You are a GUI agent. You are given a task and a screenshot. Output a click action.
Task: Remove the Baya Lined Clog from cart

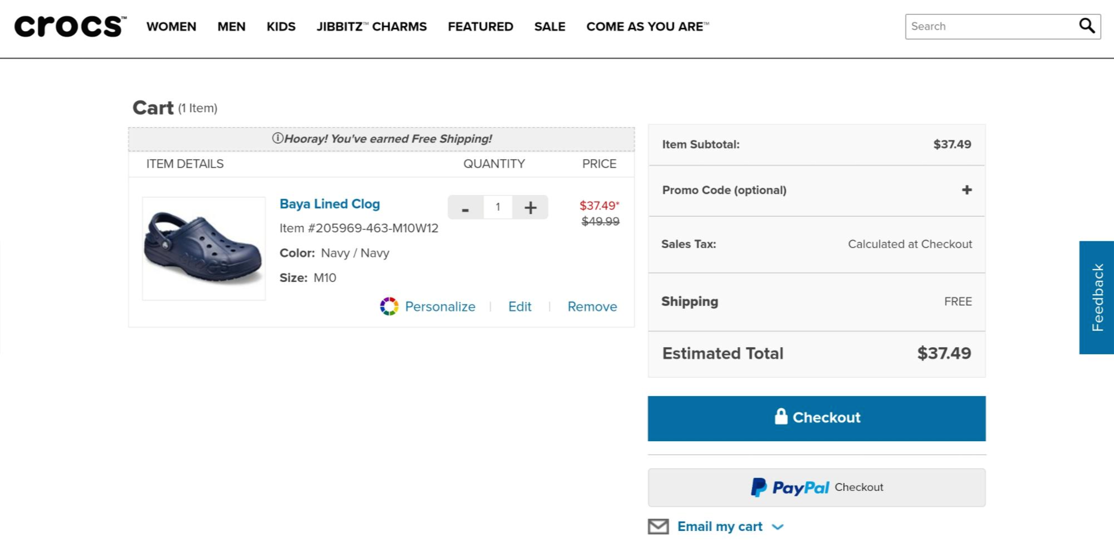(592, 306)
